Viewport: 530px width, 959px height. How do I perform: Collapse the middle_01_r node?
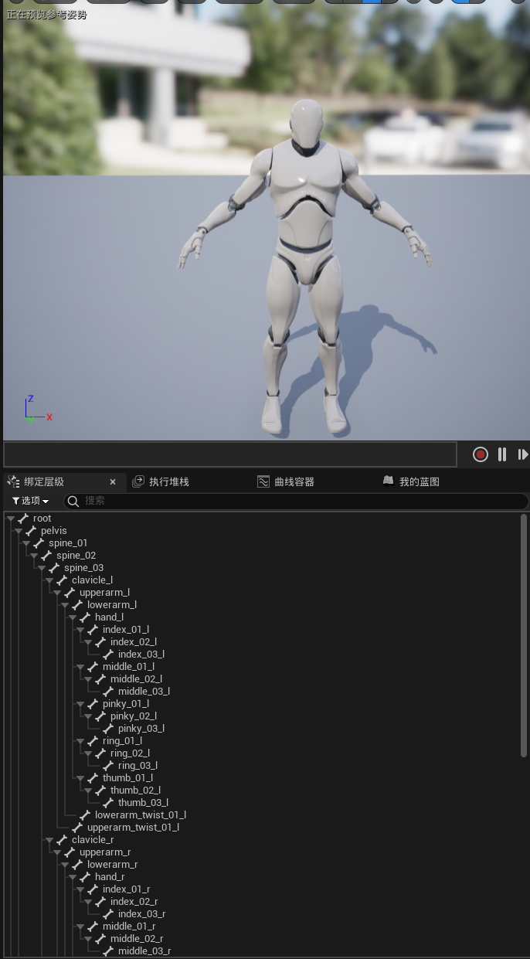pyautogui.click(x=80, y=927)
